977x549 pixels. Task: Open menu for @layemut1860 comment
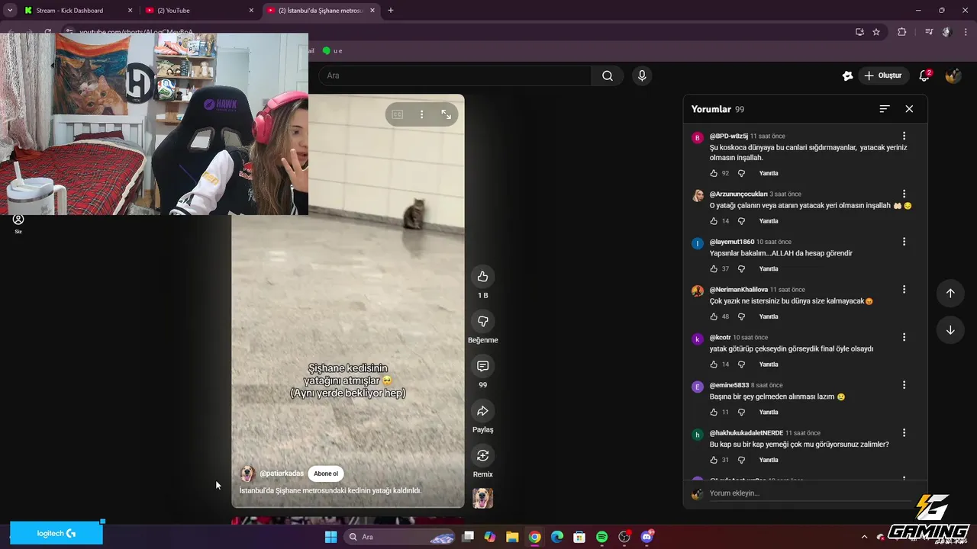(904, 242)
